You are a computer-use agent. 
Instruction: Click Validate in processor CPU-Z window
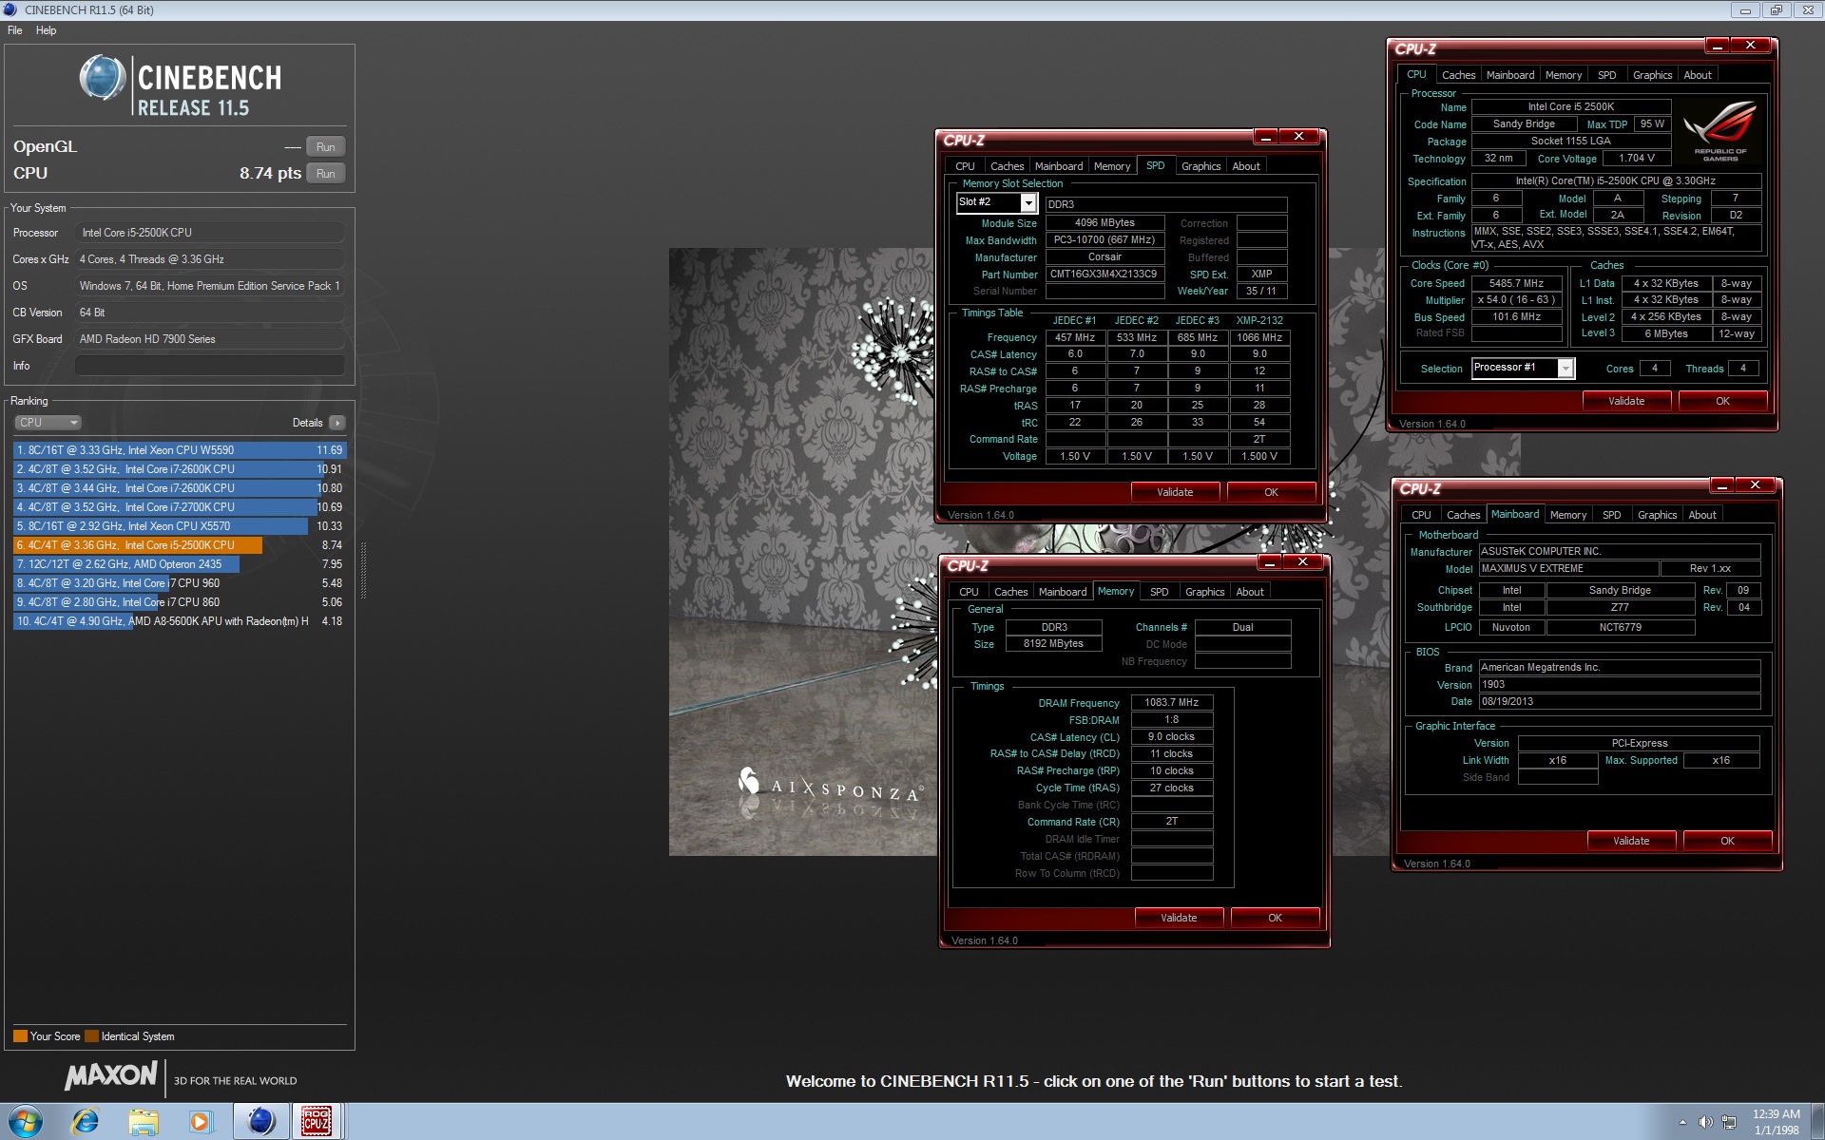coord(1626,401)
